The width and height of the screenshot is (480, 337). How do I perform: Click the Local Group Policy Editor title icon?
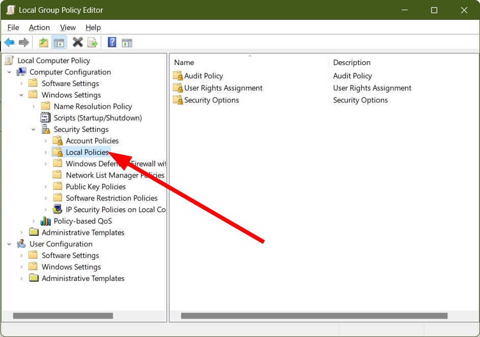(x=11, y=10)
